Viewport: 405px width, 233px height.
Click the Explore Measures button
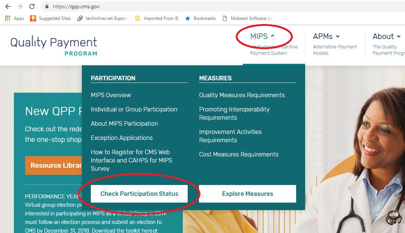click(x=247, y=194)
